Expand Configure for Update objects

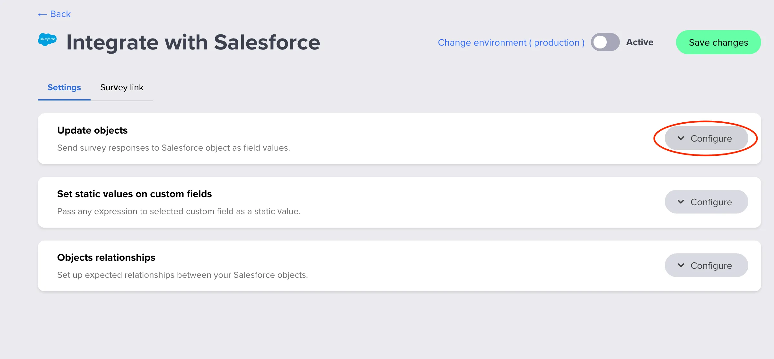706,138
